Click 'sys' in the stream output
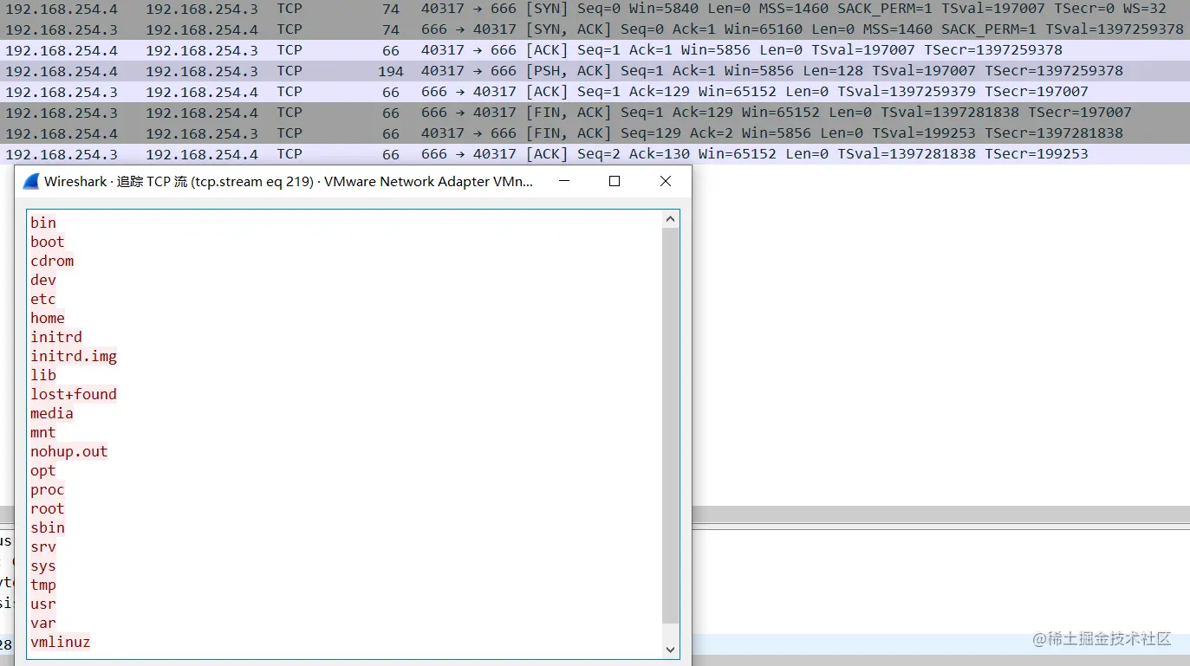The image size is (1190, 666). pos(43,566)
